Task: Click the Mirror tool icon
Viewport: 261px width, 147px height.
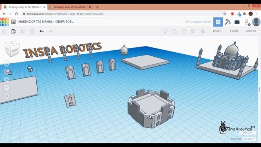Action: 202,31
